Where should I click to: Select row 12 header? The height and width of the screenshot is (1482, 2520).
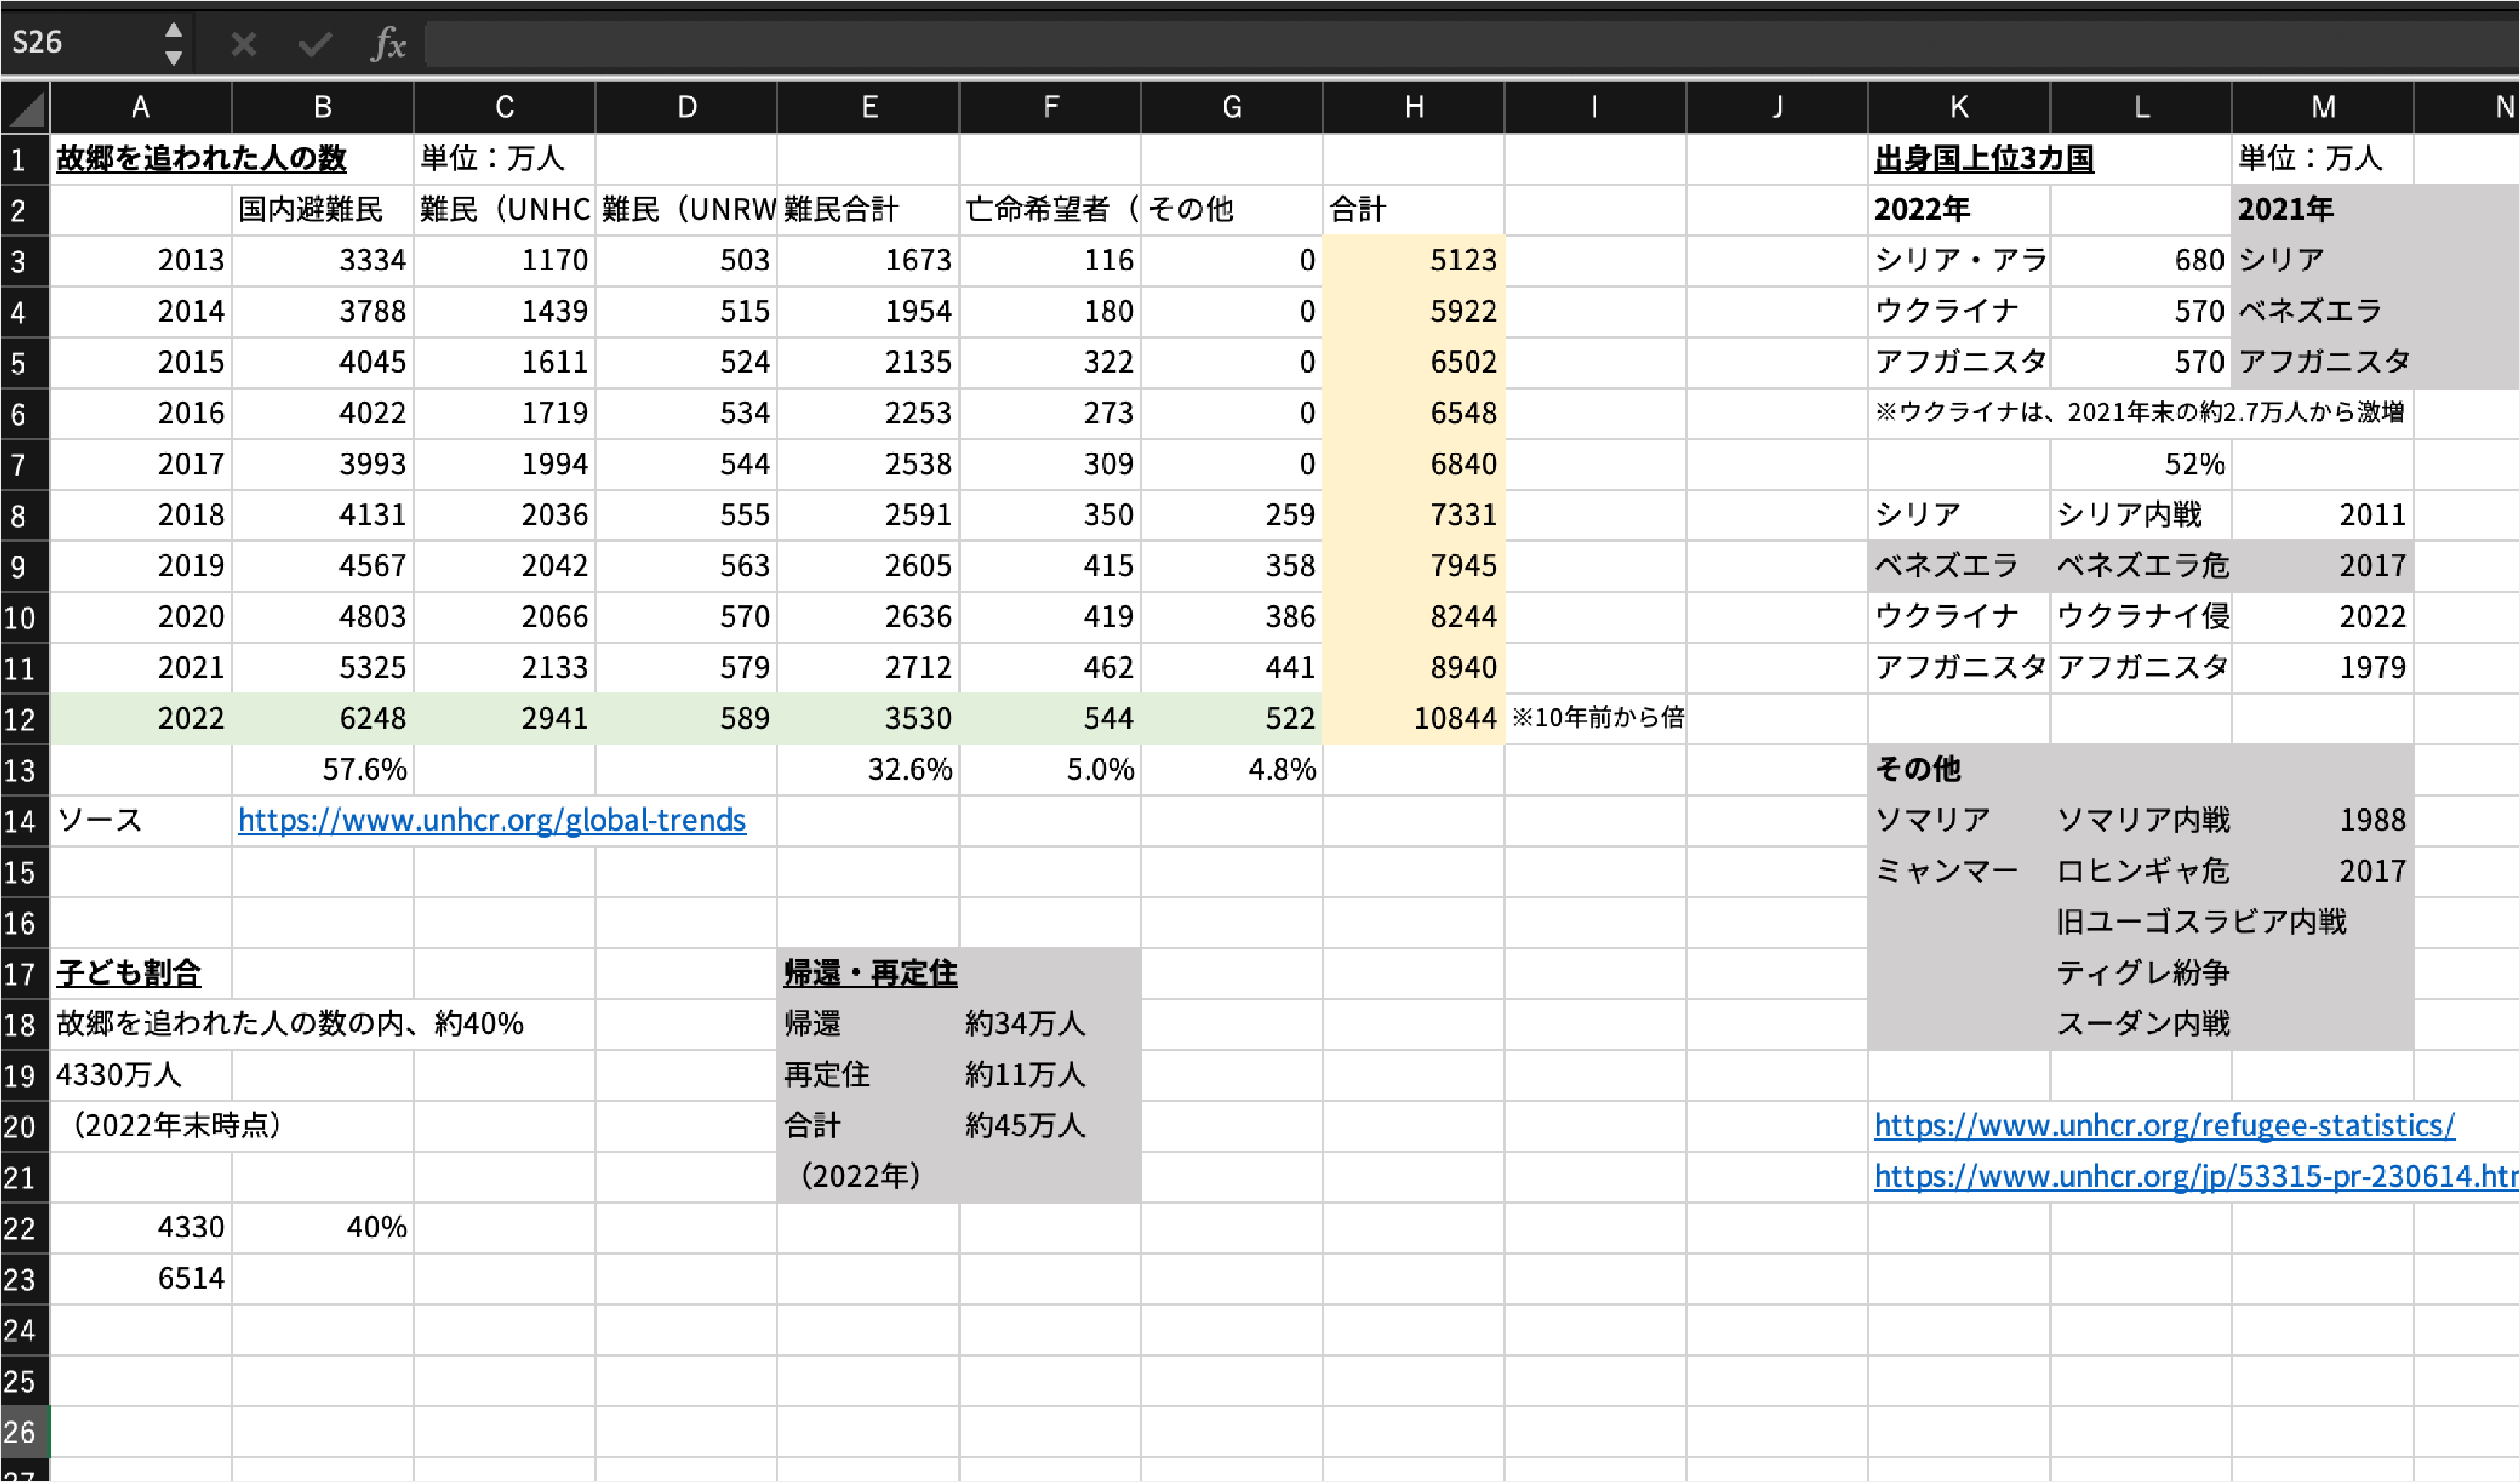[x=25, y=719]
